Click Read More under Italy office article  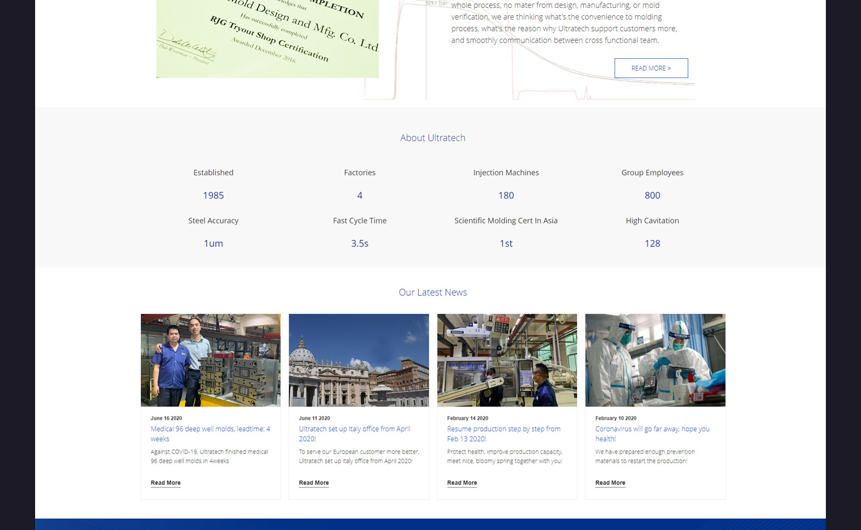coord(314,483)
